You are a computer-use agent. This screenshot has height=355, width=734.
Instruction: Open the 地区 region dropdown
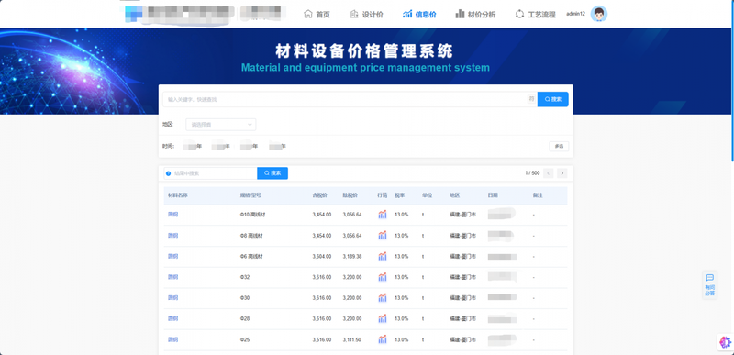(x=221, y=125)
